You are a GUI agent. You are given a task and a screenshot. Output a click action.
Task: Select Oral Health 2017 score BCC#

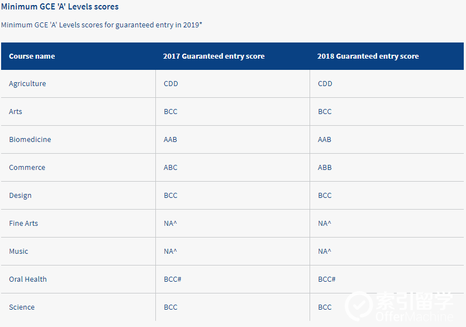[173, 279]
